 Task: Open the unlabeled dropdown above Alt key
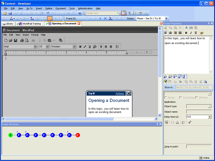point(209,94)
